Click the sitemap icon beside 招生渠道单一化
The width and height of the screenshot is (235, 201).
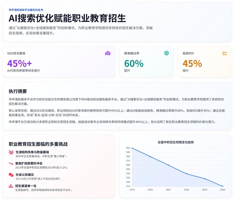point(11,186)
